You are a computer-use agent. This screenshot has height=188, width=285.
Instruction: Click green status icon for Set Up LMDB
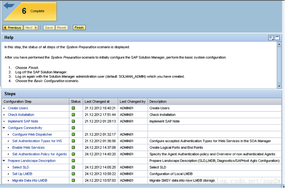point(73,174)
